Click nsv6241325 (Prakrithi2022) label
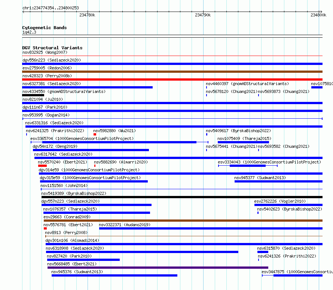Viewport: 333px width, 290px height. point(55,131)
